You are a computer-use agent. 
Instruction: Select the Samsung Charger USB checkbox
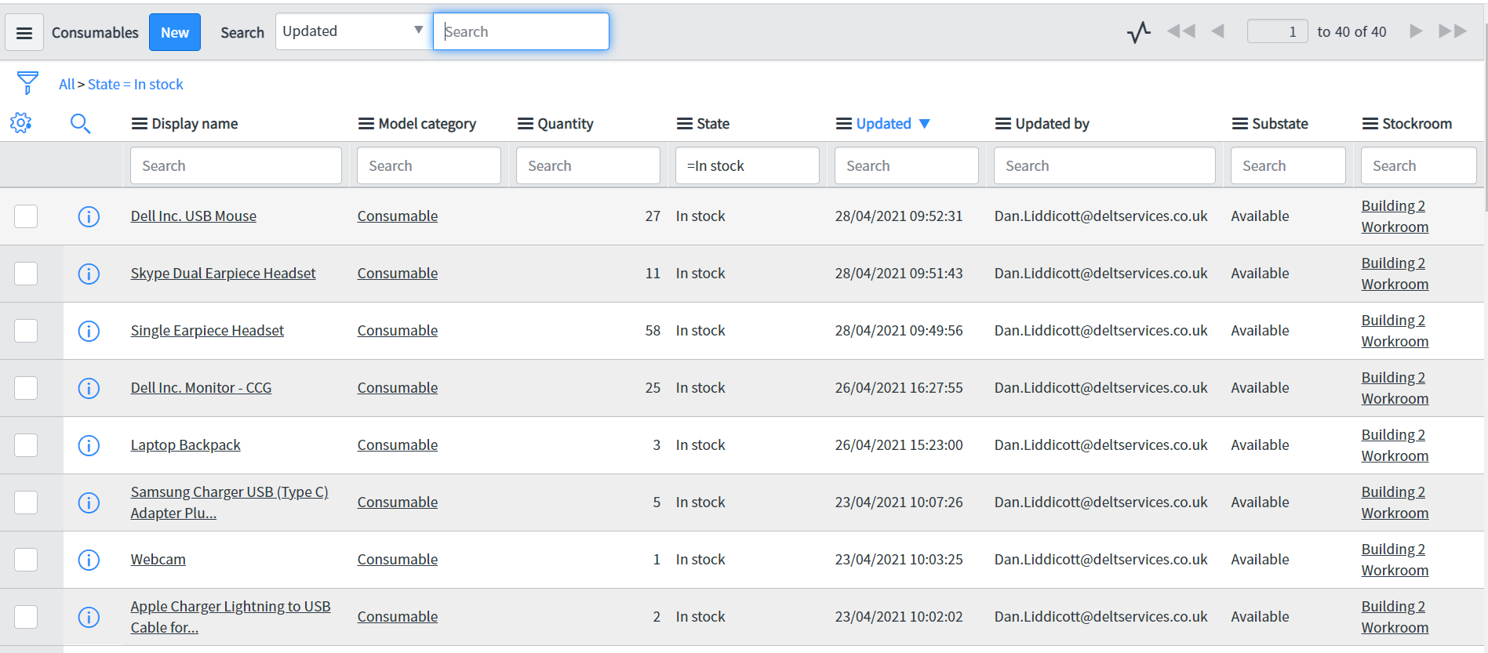[26, 502]
